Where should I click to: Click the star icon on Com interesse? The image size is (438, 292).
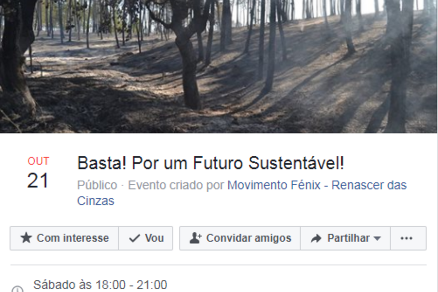[26, 238]
